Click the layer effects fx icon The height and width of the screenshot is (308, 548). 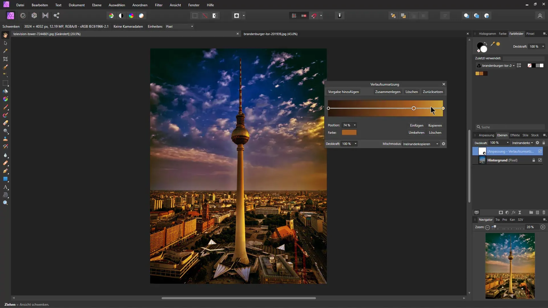[513, 212]
